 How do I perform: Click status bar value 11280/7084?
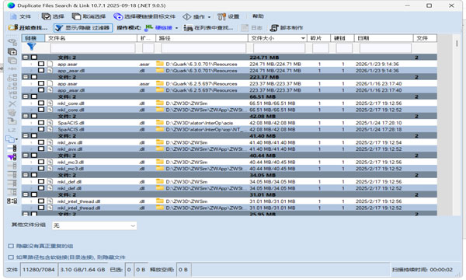(x=39, y=270)
